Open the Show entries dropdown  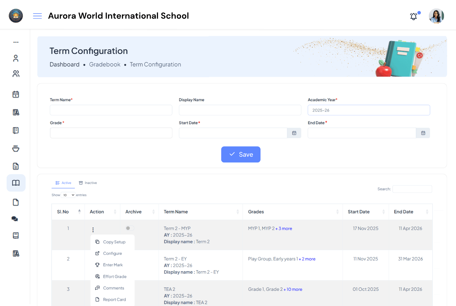pyautogui.click(x=68, y=195)
